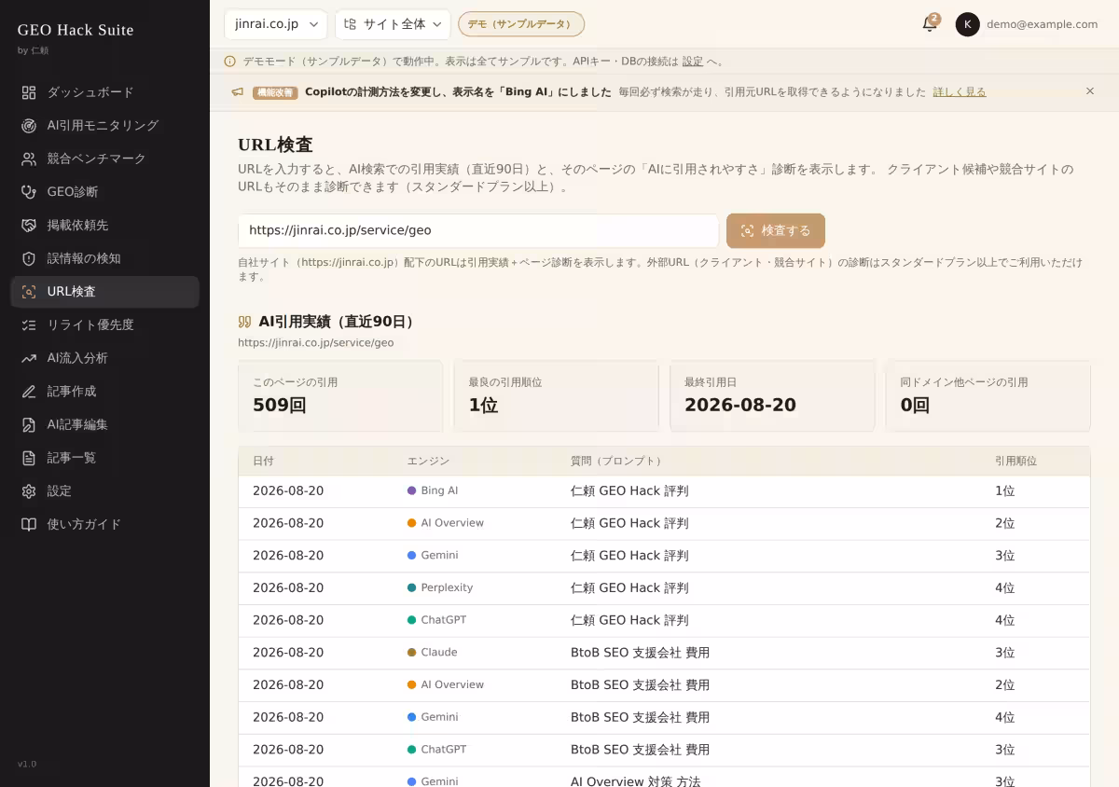Viewport: 1119px width, 787px height.
Task: Click the demo@example.com account label
Action: 1042,24
